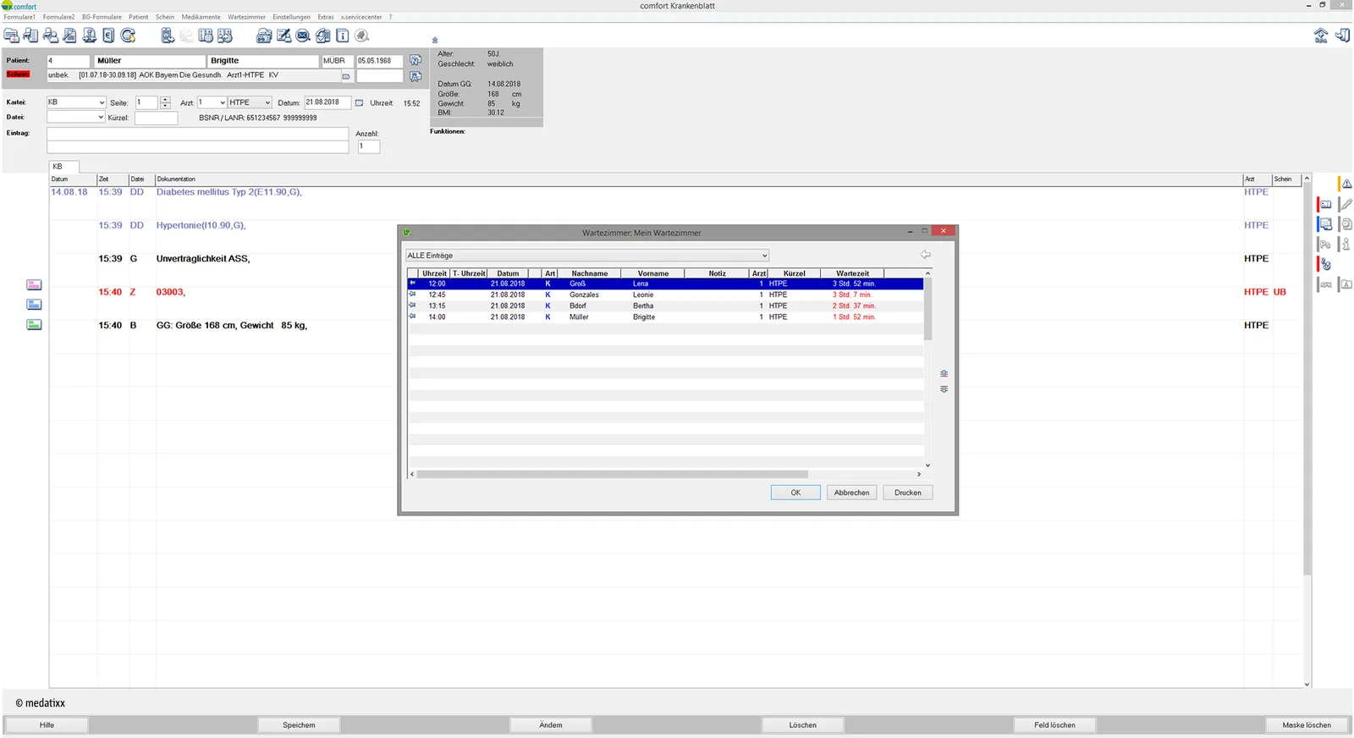Click the envelope mail icon in toolbar
Image resolution: width=1354 pixels, height=738 pixels.
pyautogui.click(x=303, y=36)
